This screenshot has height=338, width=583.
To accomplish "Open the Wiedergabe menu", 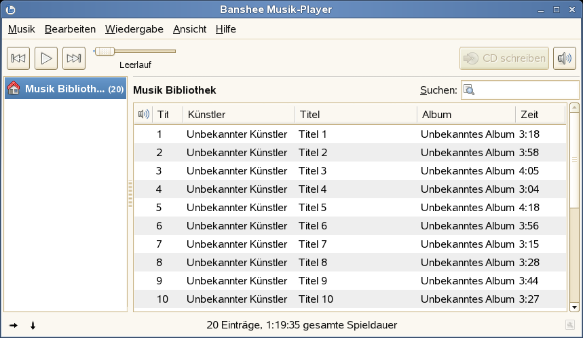I will click(x=134, y=29).
